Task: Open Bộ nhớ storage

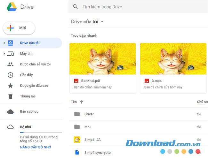Action: click(x=26, y=127)
